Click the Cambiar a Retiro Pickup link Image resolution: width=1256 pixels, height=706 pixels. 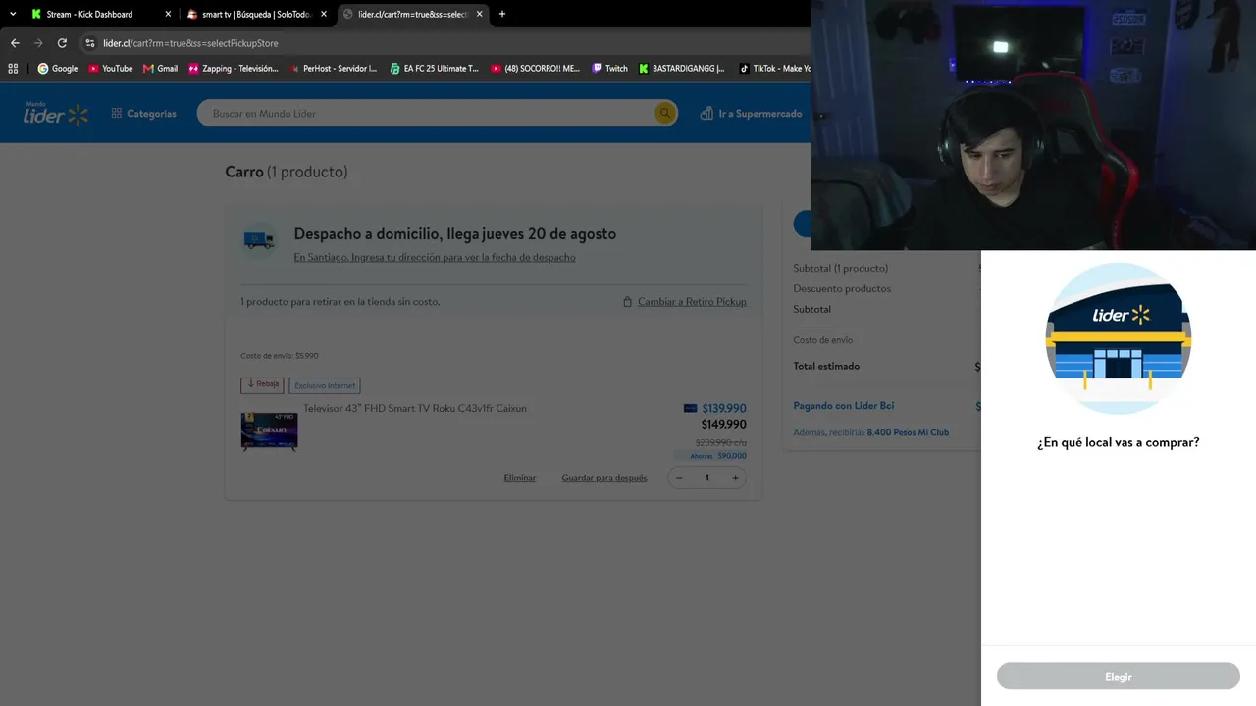click(x=692, y=302)
